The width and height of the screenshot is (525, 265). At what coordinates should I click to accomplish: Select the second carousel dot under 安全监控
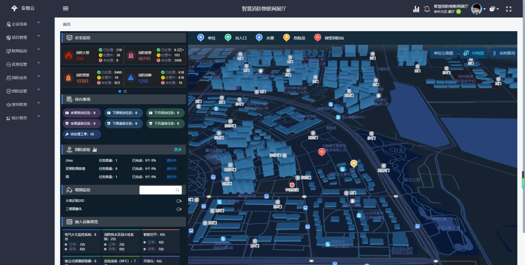click(125, 91)
